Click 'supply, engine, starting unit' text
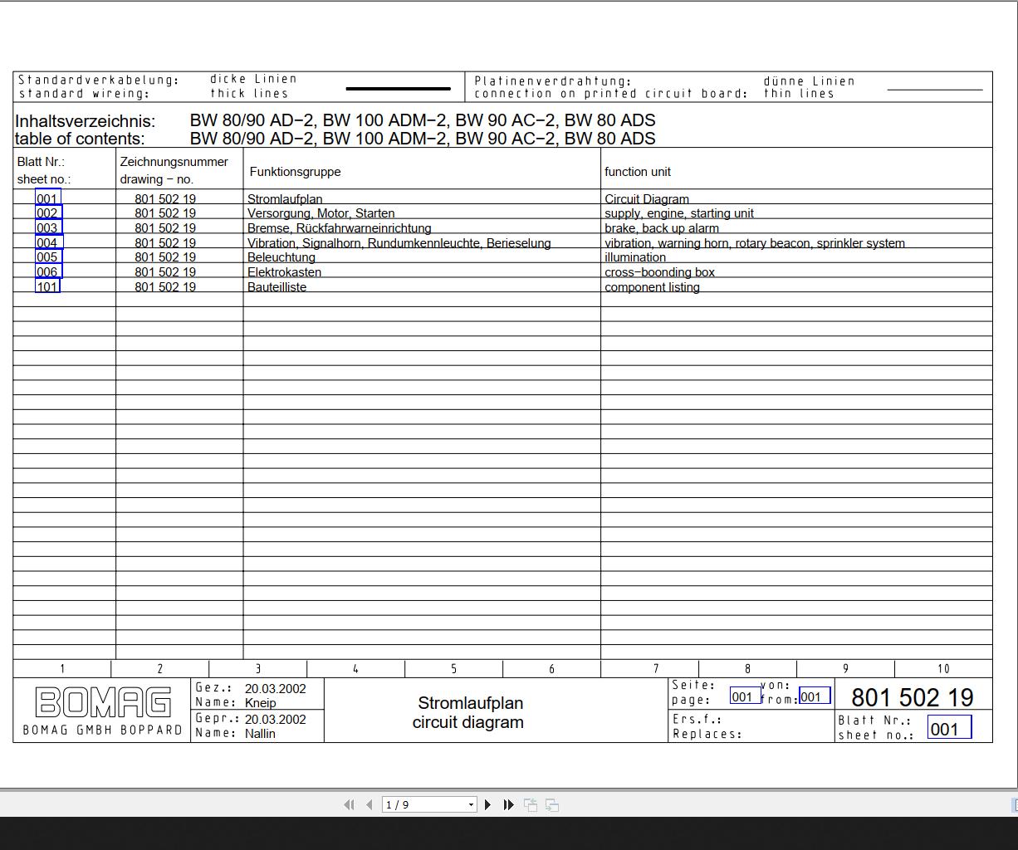The height and width of the screenshot is (850, 1018). [679, 213]
